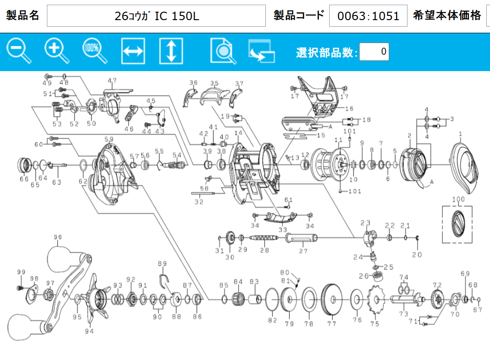Fit the diagram to width
The image size is (490, 358).
(133, 51)
